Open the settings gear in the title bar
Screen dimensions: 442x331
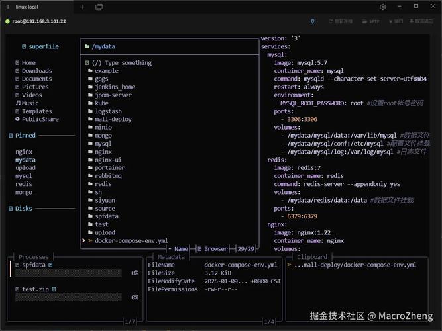click(x=382, y=7)
